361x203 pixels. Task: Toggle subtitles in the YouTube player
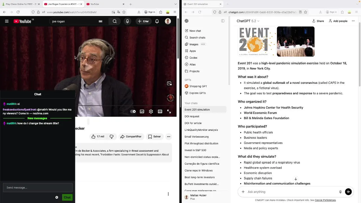[142, 111]
